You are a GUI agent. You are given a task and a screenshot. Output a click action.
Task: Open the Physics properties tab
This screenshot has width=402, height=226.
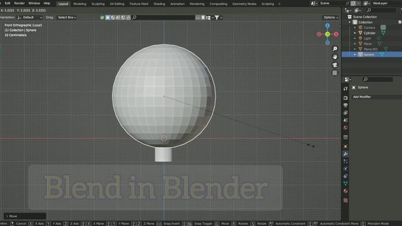click(345, 169)
